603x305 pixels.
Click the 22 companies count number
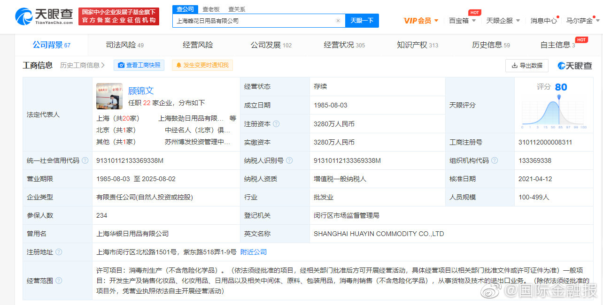(x=147, y=103)
